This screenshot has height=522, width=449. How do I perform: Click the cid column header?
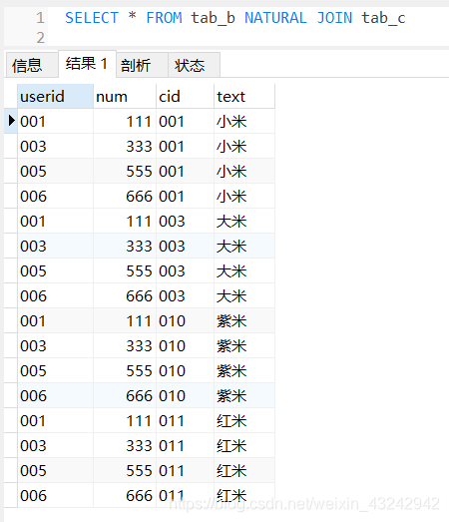click(185, 96)
